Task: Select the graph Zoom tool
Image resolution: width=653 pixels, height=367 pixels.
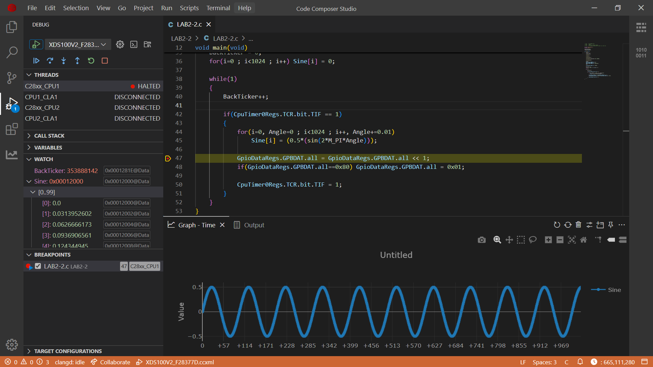Action: pos(497,240)
